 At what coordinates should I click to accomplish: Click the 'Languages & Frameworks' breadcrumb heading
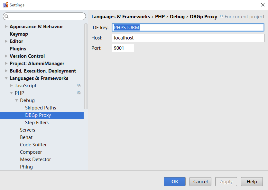pyautogui.click(x=121, y=17)
